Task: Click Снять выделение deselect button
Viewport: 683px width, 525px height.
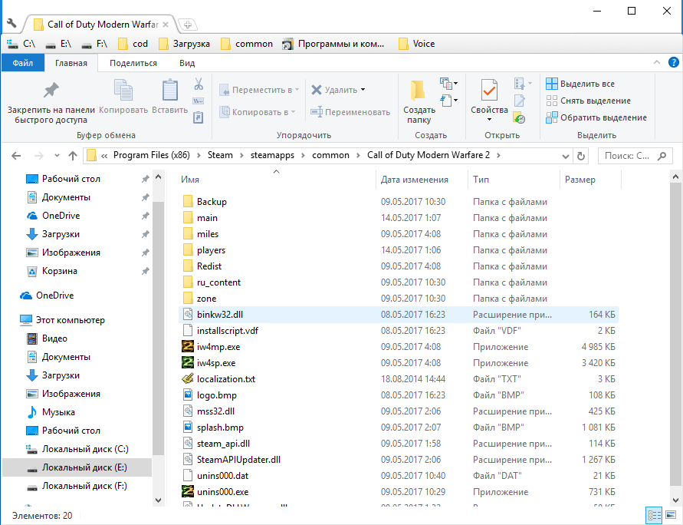Action: pos(588,101)
